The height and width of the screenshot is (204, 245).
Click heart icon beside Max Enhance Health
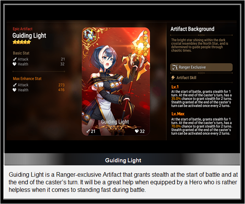tap(14, 90)
